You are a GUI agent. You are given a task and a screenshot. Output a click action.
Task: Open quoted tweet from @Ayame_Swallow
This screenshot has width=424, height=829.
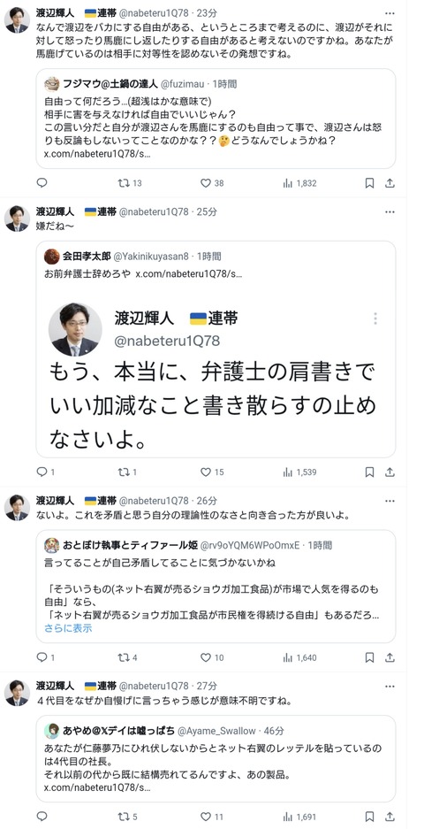(x=216, y=759)
